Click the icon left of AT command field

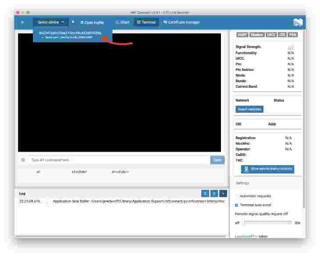(23, 160)
